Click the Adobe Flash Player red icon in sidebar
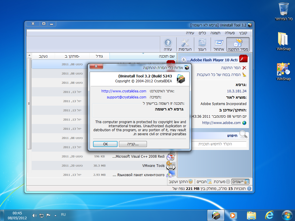 click(x=243, y=59)
